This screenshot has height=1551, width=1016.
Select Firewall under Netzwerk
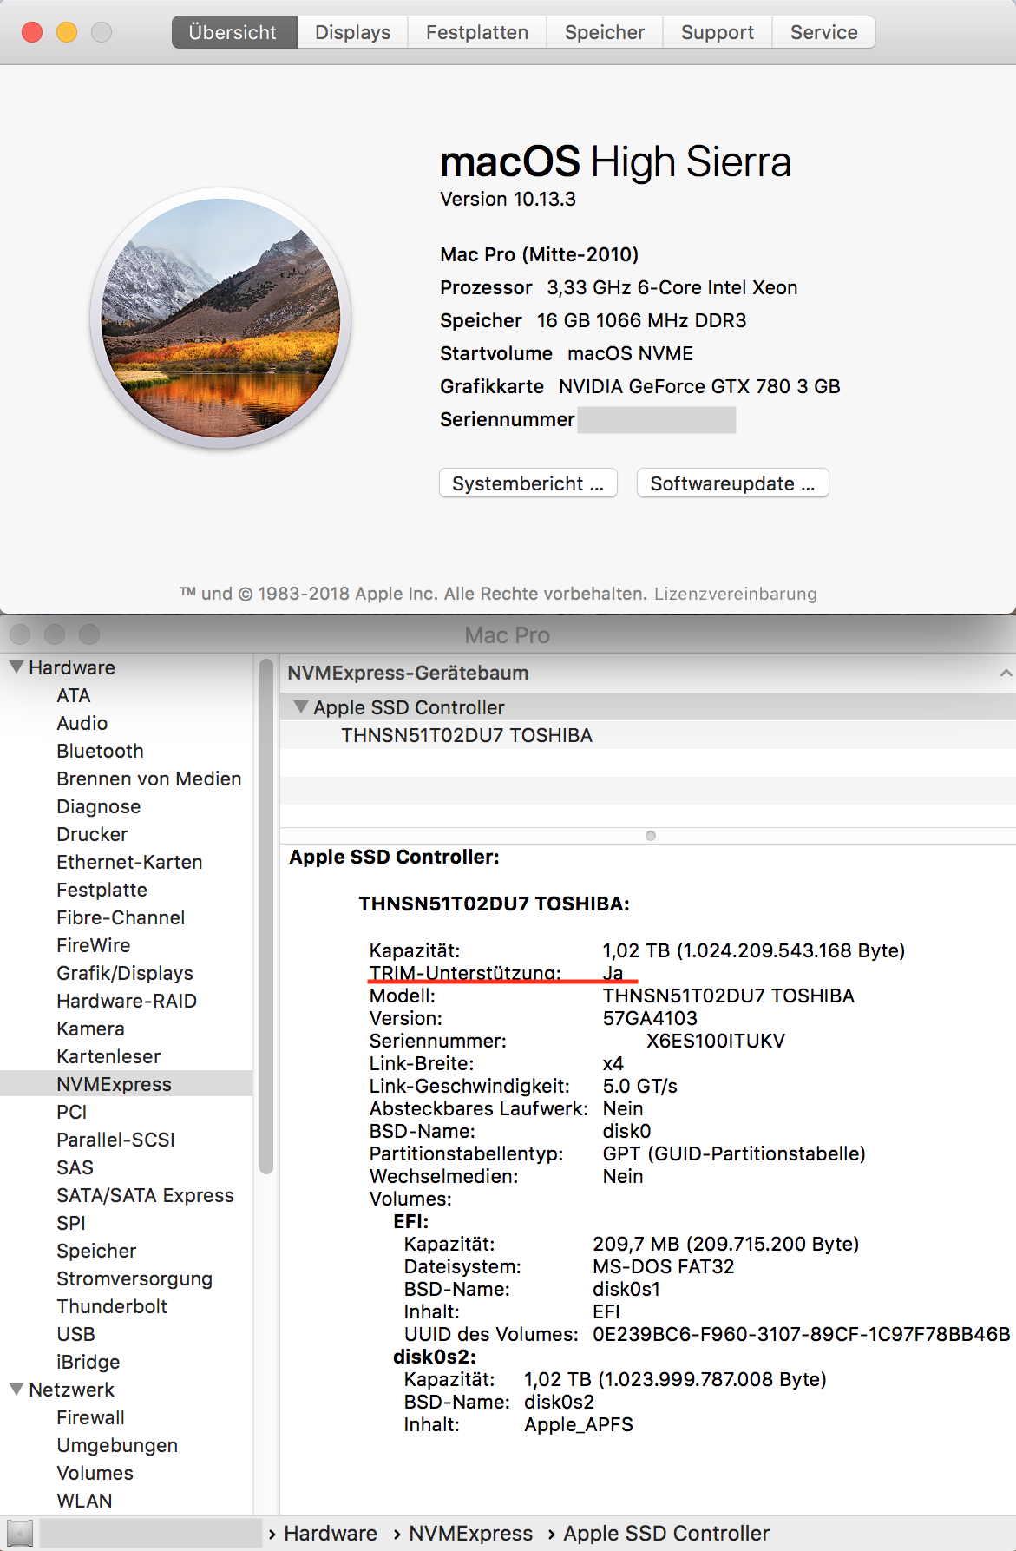tap(91, 1417)
